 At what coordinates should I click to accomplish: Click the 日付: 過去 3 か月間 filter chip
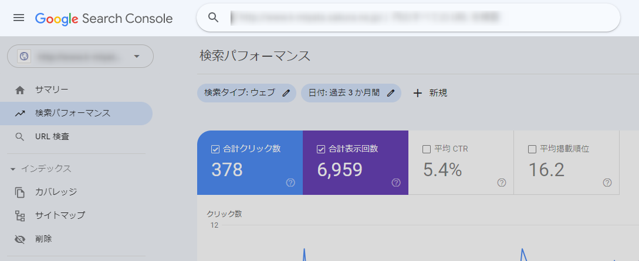[351, 93]
